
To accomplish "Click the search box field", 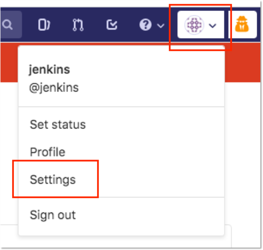I will [x=11, y=25].
